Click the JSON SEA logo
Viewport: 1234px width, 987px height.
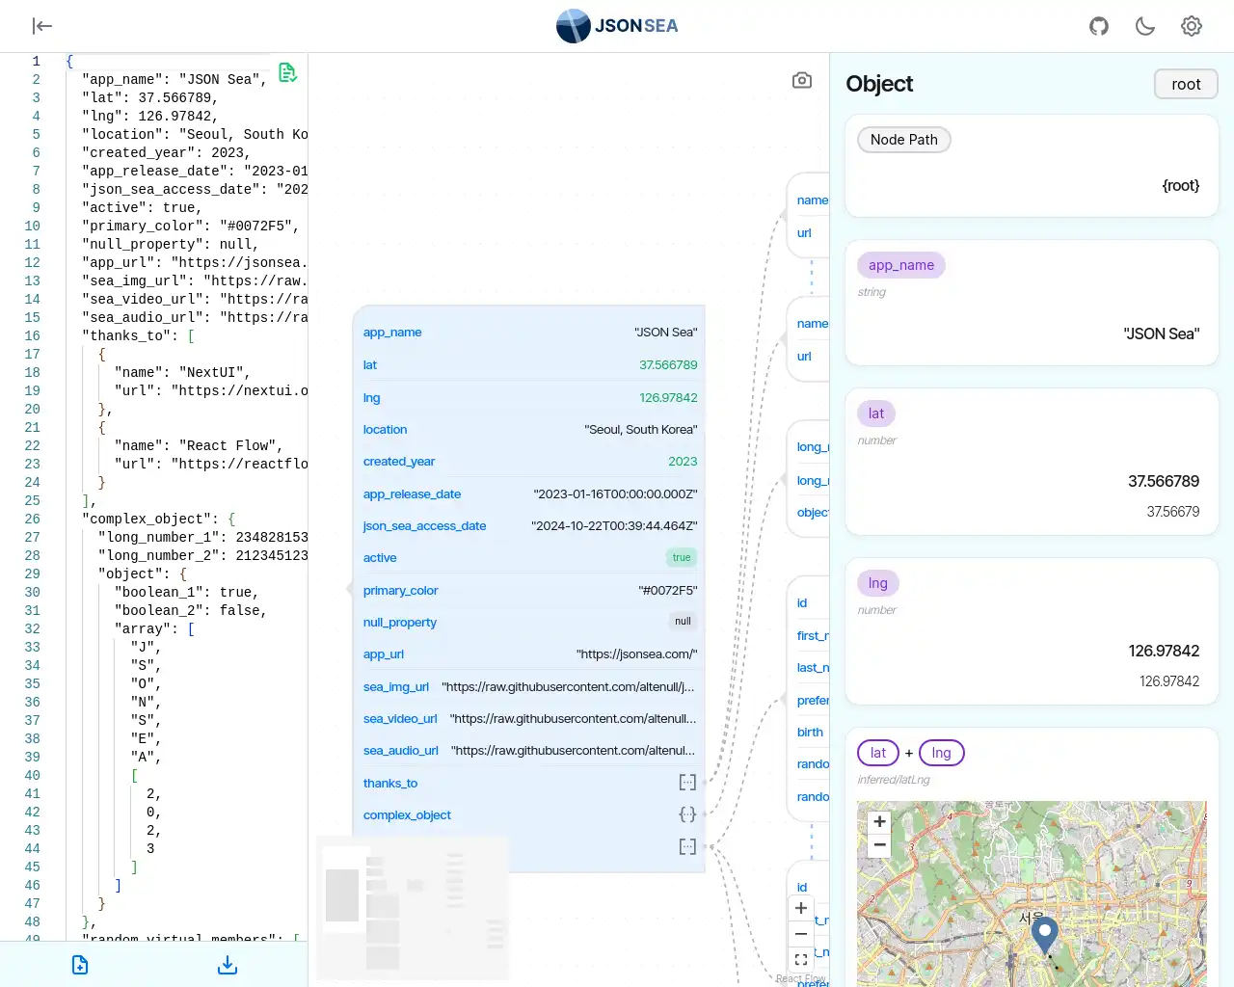[x=617, y=26]
